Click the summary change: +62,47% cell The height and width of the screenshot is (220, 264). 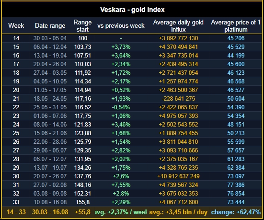(236, 212)
